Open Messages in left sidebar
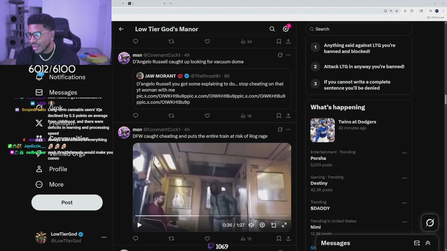Viewport: 447px width, 251px height. [x=56, y=92]
